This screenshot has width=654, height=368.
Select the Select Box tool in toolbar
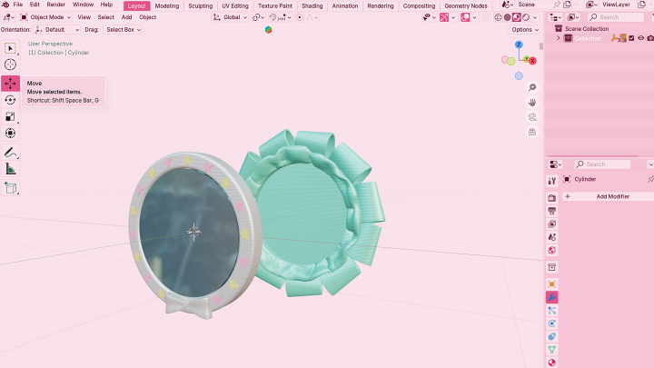point(10,48)
